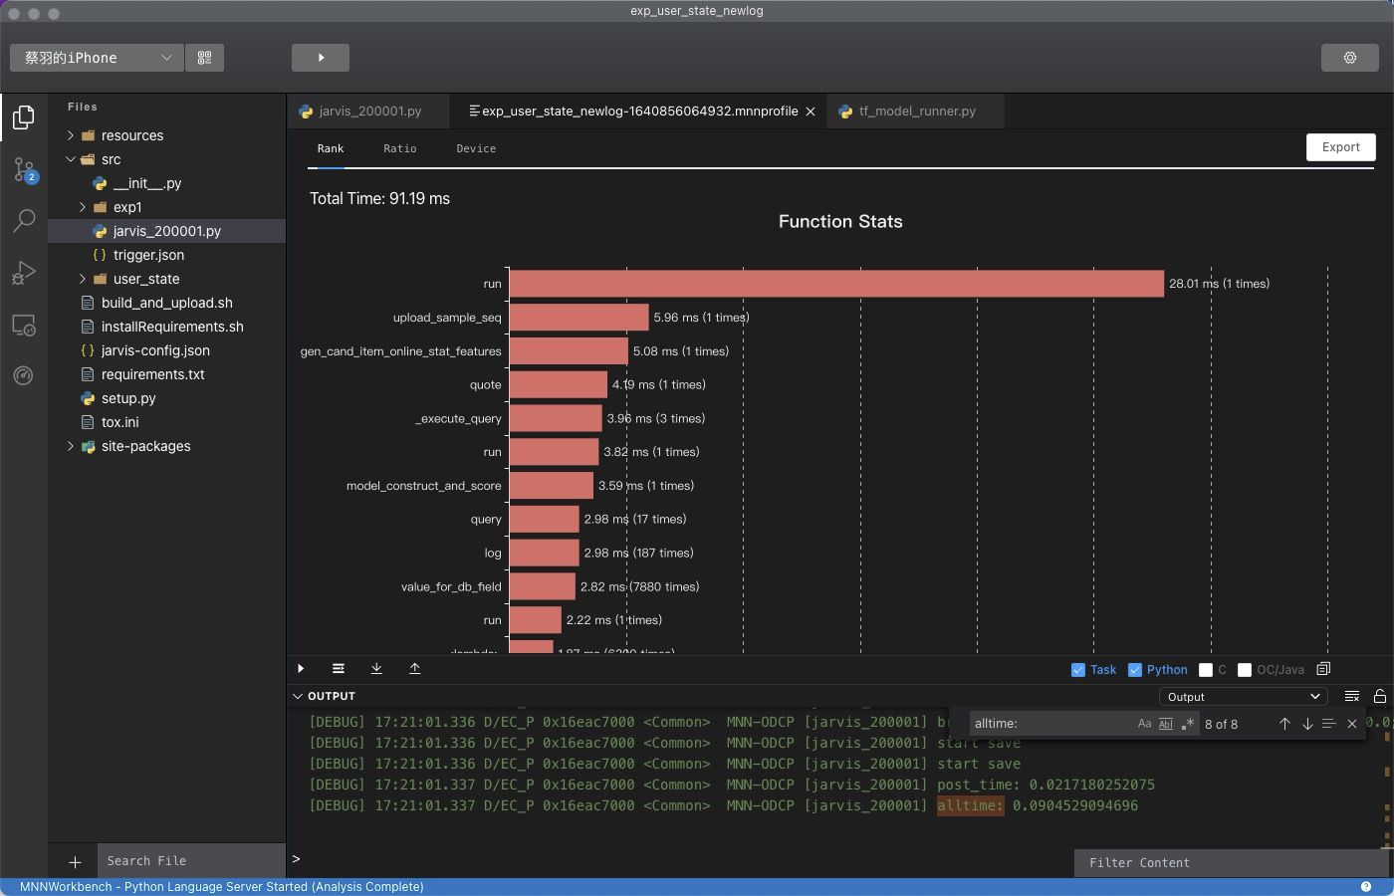
Task: Select the Device tab
Action: coord(476,148)
